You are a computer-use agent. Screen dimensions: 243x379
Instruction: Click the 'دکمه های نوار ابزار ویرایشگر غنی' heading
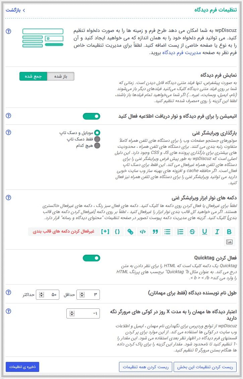[x=204, y=198]
